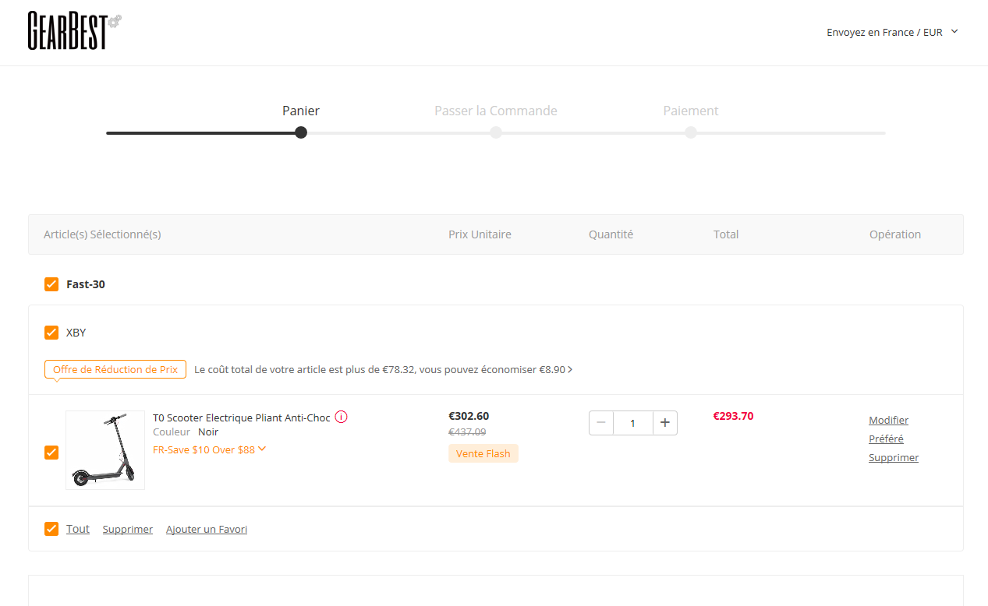Uncheck the T0 Scooter item checkbox

[x=51, y=452]
